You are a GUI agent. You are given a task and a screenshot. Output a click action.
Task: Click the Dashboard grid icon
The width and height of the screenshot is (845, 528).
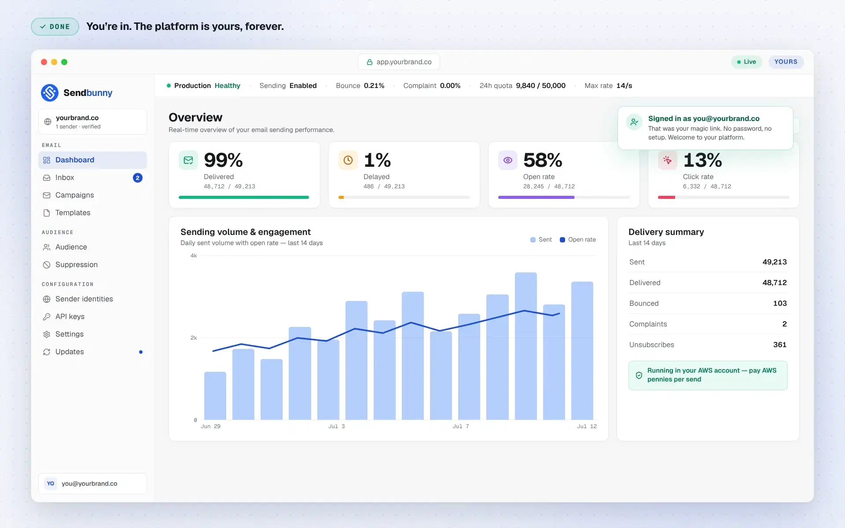click(x=47, y=160)
